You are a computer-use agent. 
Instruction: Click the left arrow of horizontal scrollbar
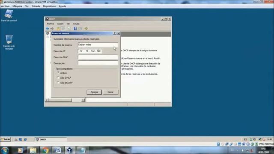click(x=47, y=100)
